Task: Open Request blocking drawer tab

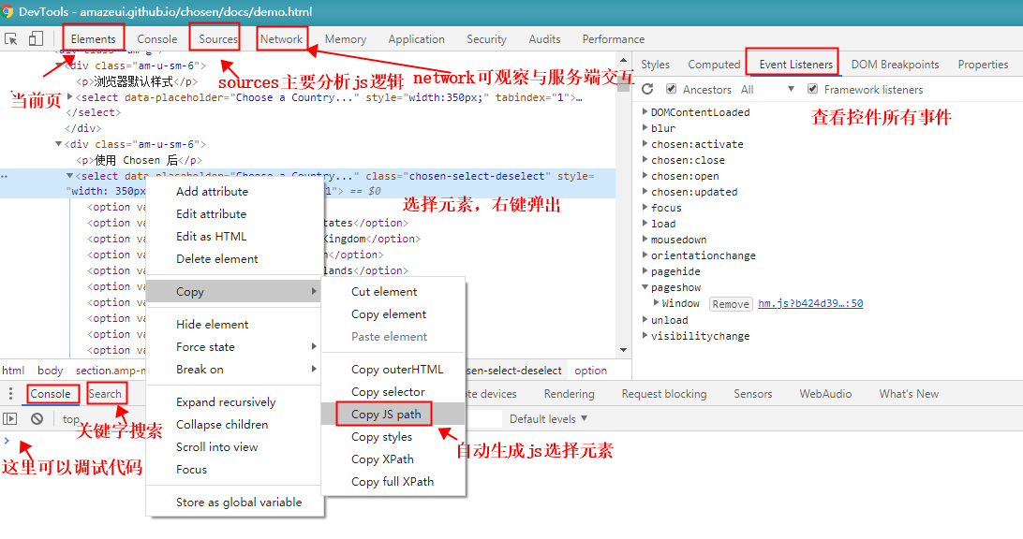Action: pyautogui.click(x=663, y=394)
